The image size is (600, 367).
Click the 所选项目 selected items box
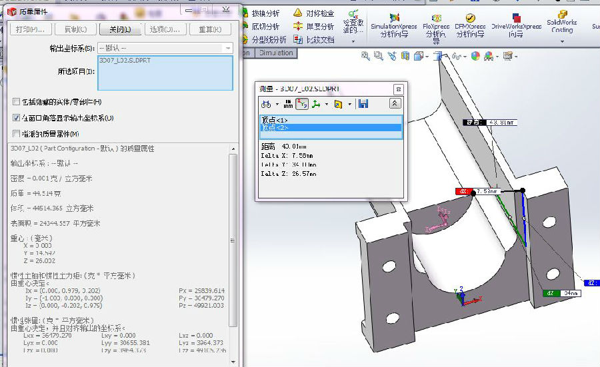coord(165,72)
